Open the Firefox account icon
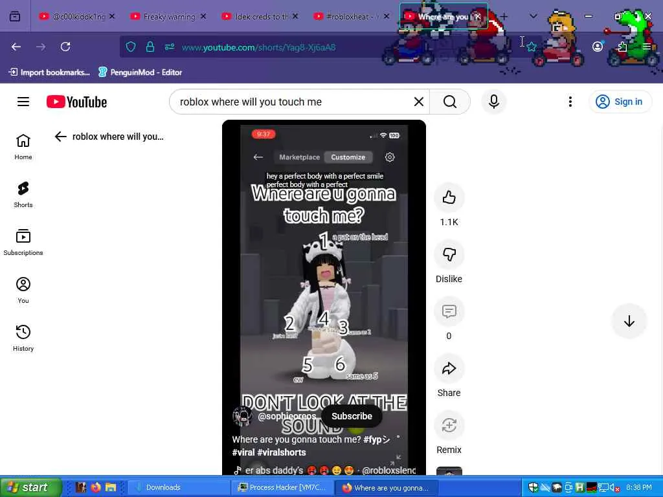The width and height of the screenshot is (663, 497). (x=598, y=47)
